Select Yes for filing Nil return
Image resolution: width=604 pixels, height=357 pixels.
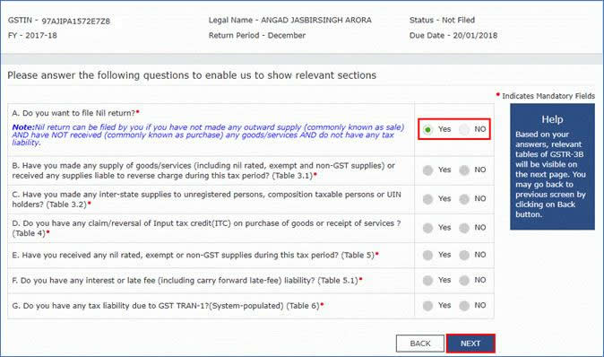(x=427, y=129)
